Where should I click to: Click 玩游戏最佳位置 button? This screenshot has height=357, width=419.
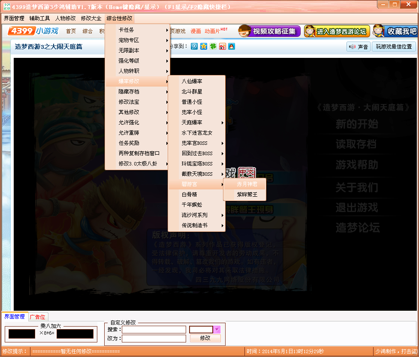(394, 47)
